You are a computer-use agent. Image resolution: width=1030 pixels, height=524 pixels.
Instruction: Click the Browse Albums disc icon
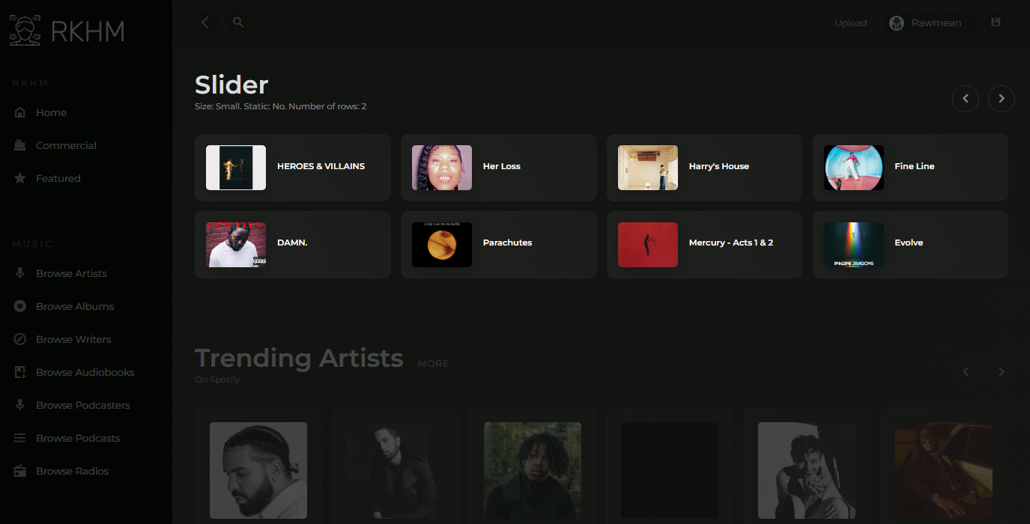point(20,306)
